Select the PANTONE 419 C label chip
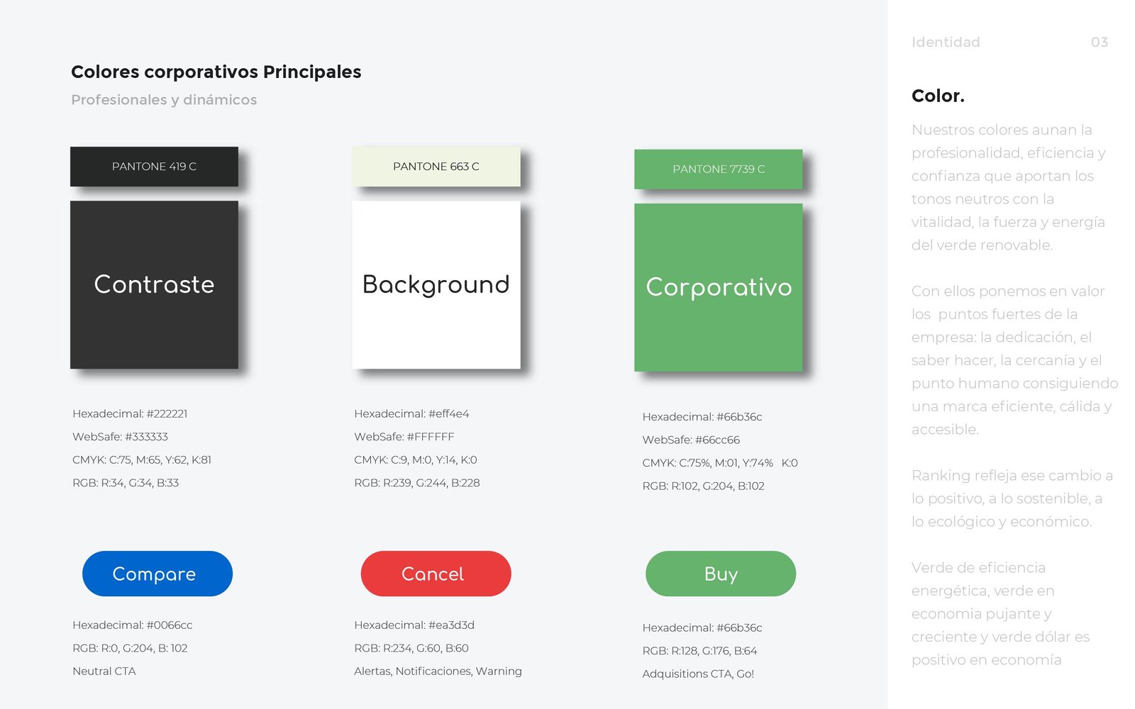Viewport: 1135px width, 709px height. click(154, 167)
